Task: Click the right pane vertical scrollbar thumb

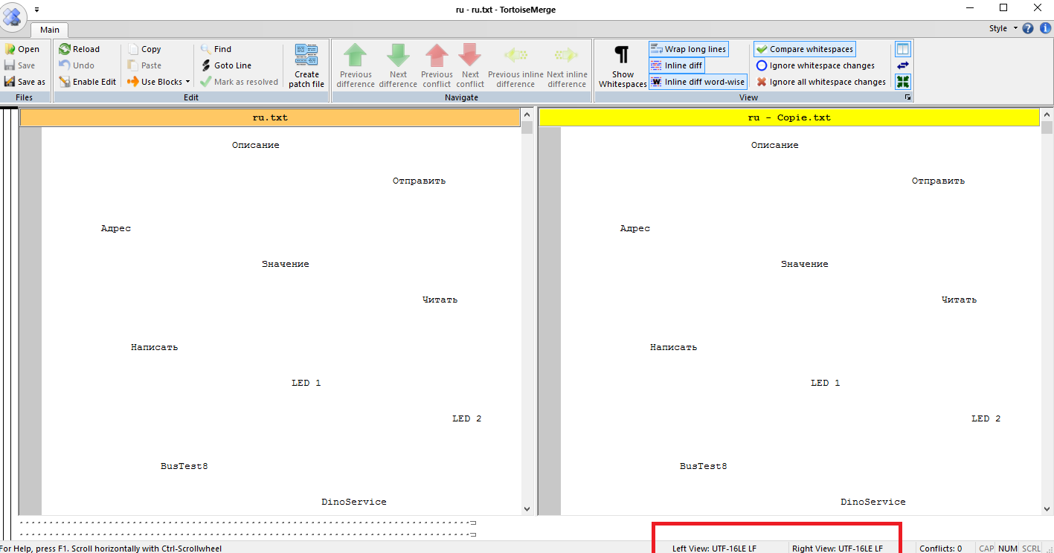Action: (x=1047, y=127)
